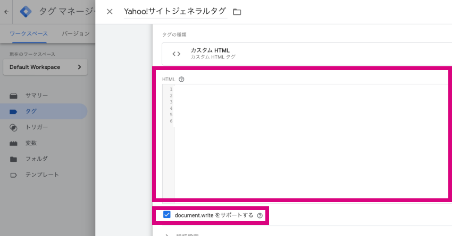Click the フォルダ folder icon in sidebar
The image size is (452, 236).
pos(13,159)
